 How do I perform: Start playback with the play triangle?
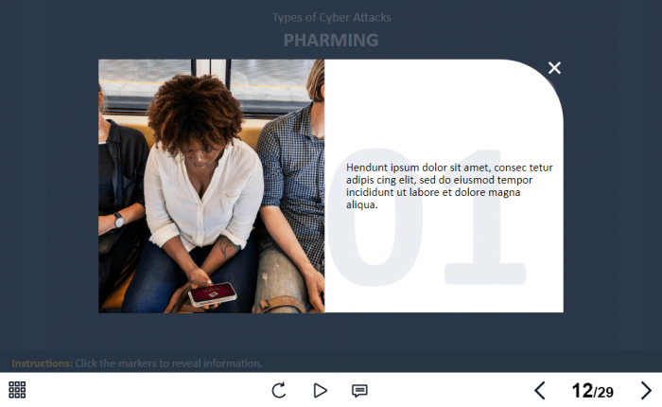coord(320,390)
